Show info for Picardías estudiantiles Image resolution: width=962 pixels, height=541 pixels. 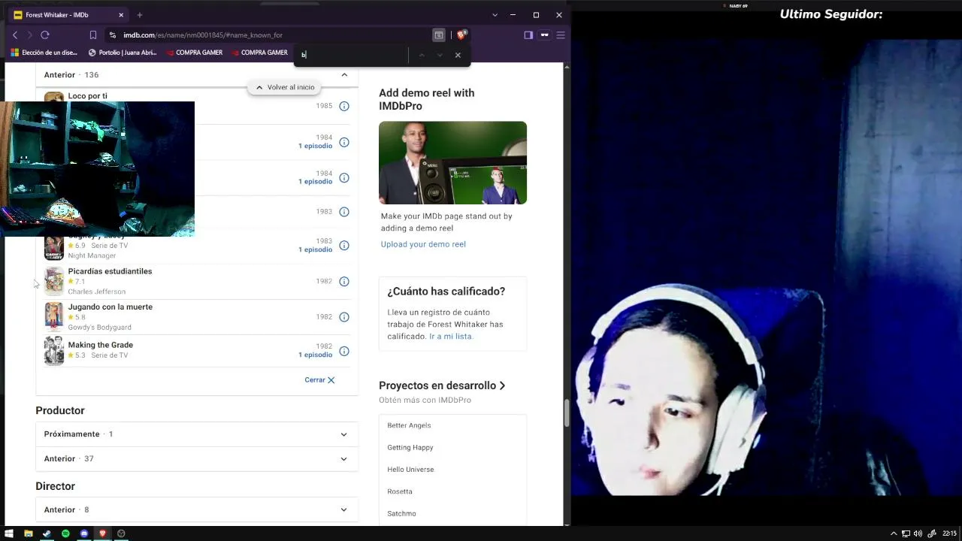click(x=344, y=282)
